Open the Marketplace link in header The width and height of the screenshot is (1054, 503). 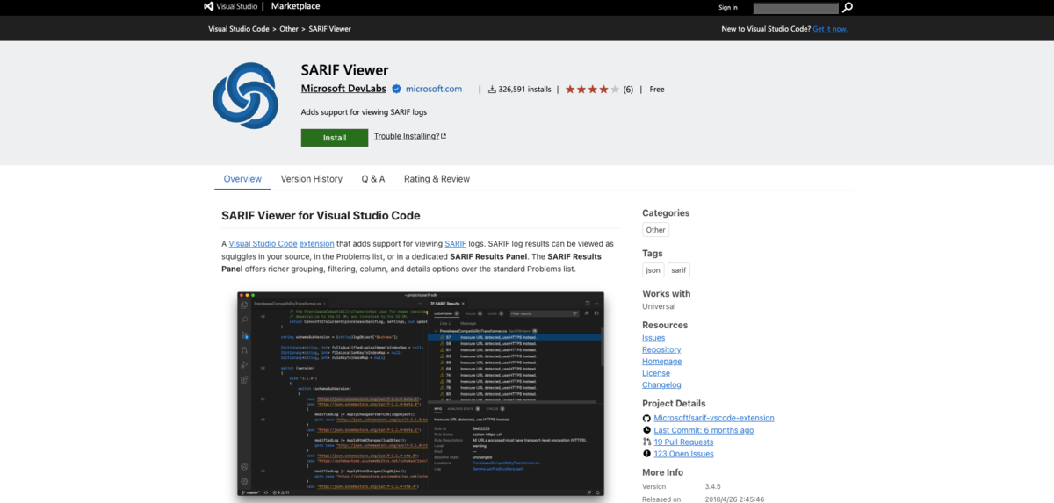pos(296,6)
